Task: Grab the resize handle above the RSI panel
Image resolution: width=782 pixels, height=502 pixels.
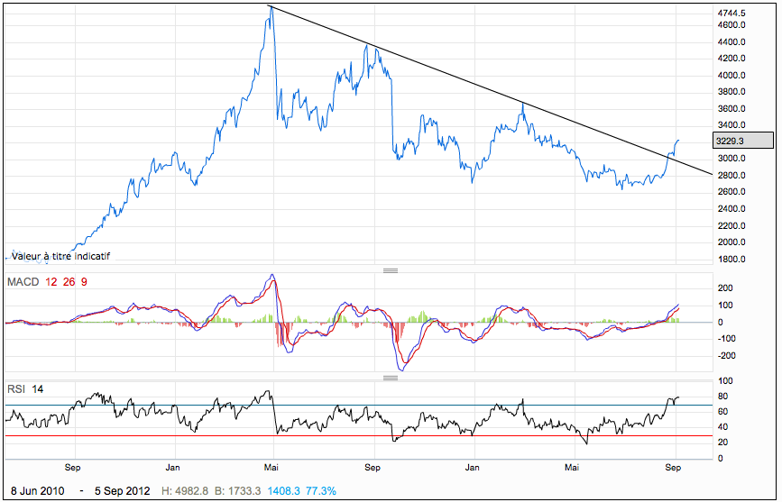Action: click(390, 378)
